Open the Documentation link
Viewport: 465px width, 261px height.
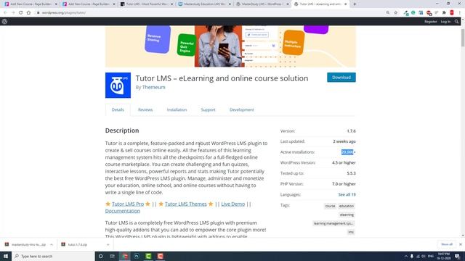[x=123, y=211]
